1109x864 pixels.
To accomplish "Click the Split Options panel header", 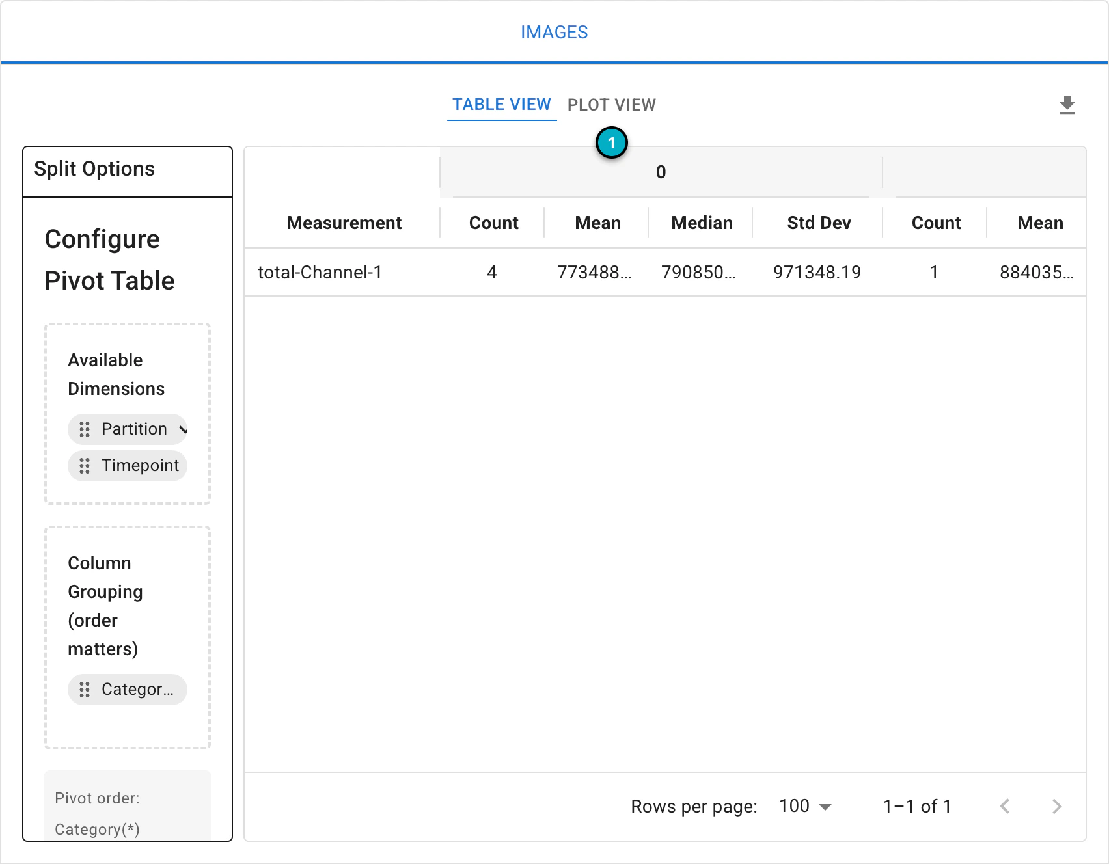I will [128, 172].
